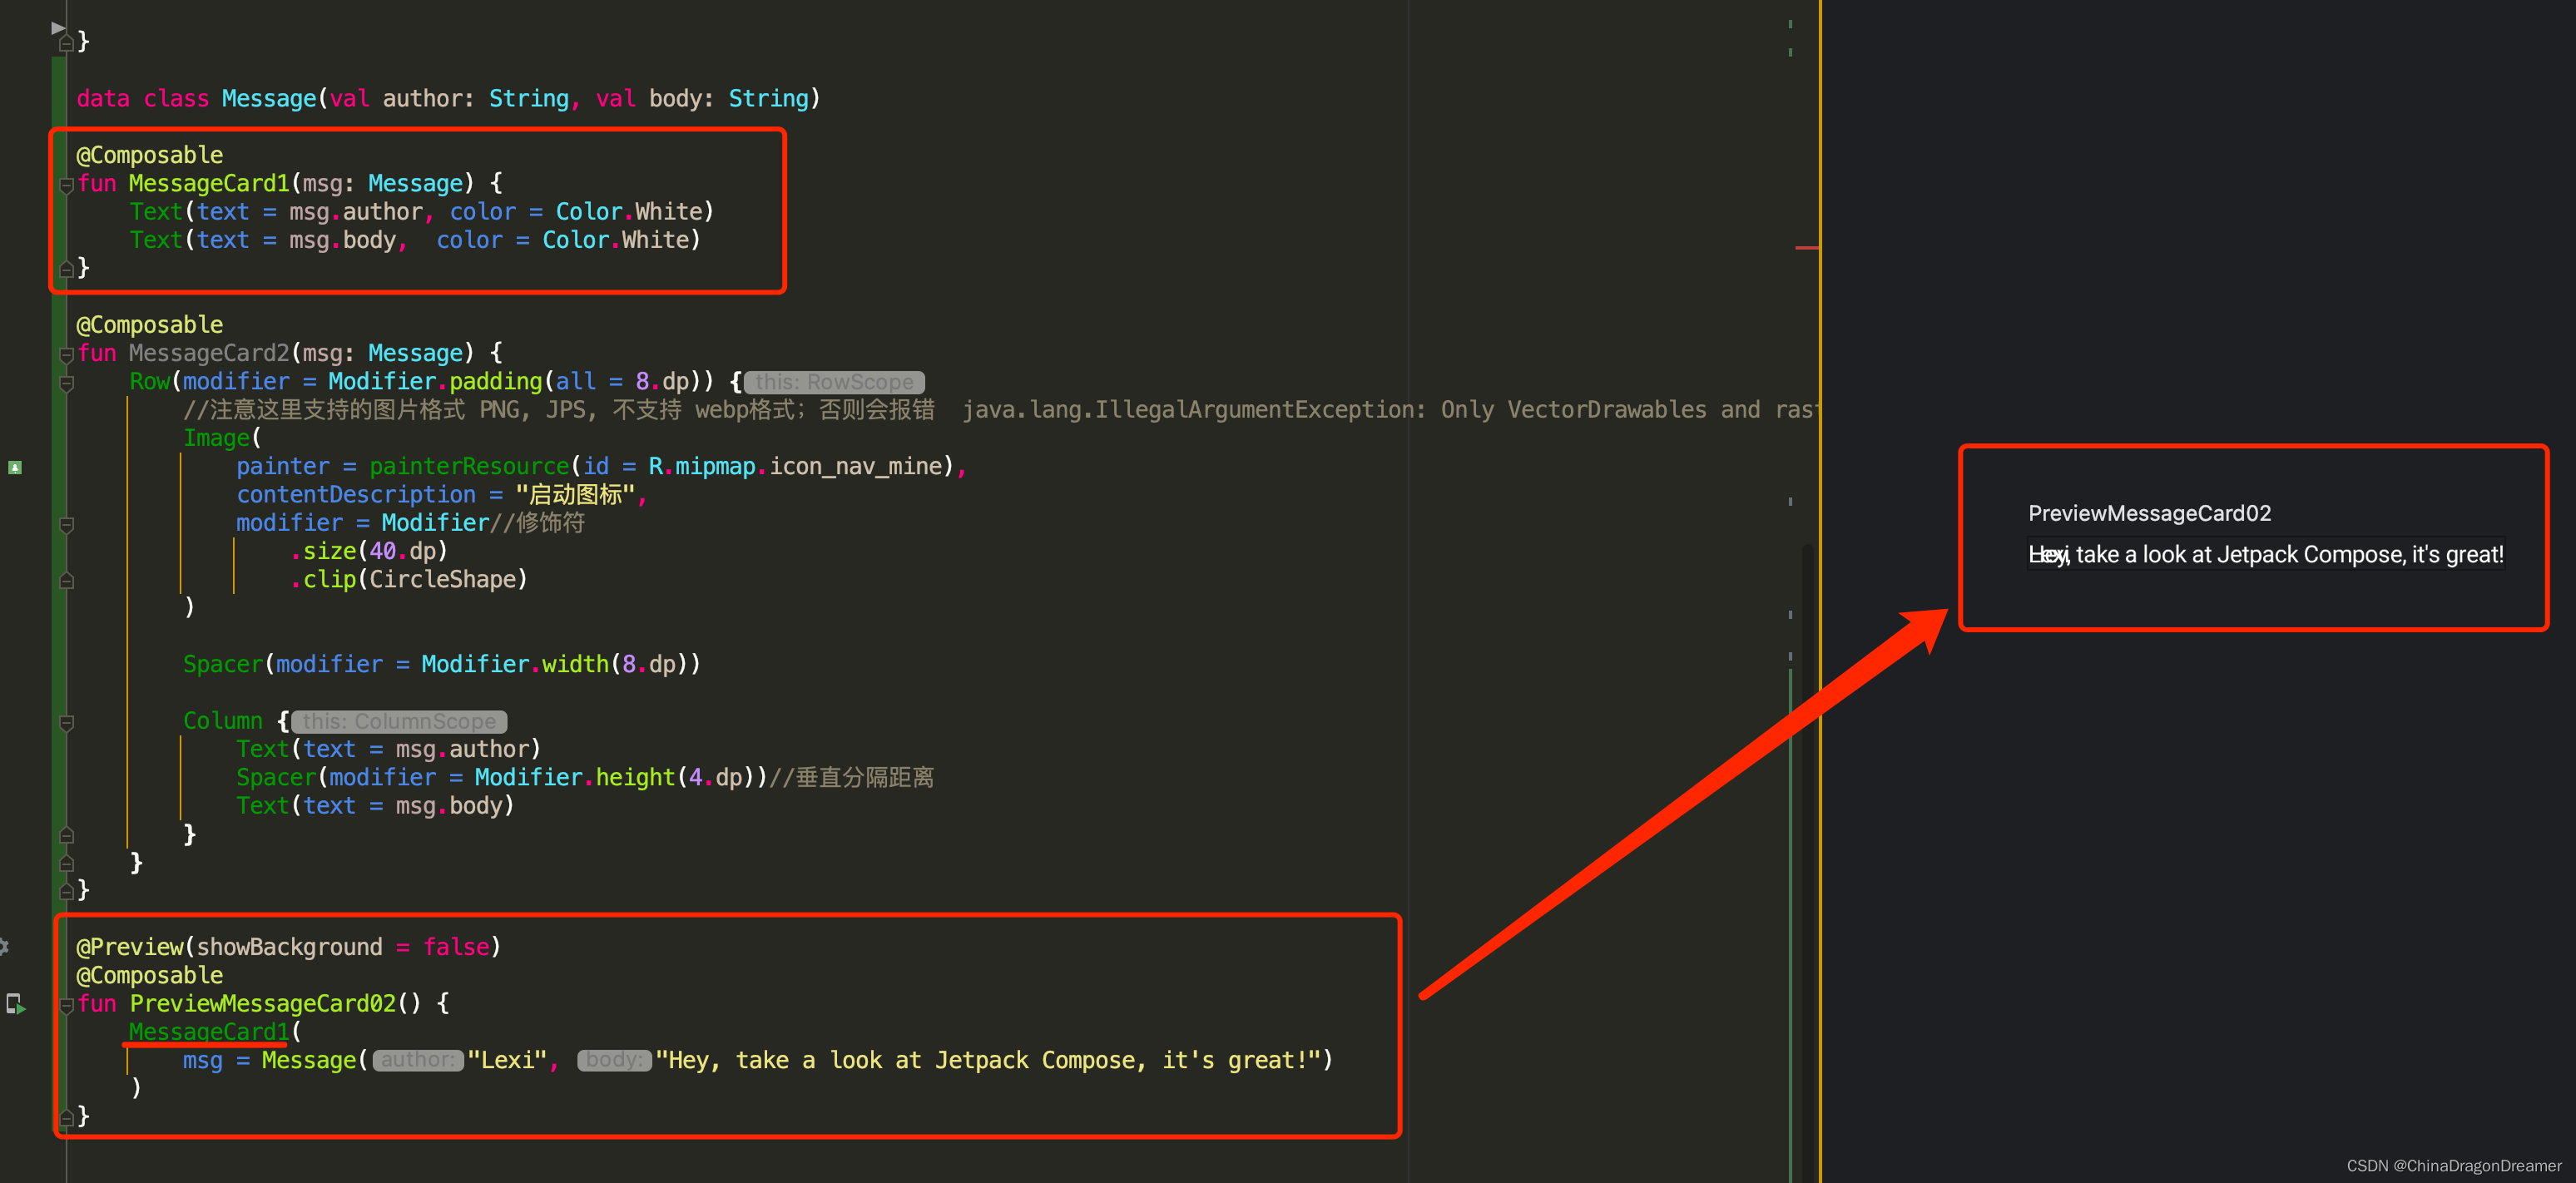The image size is (2576, 1183).
Task: Click the 'painterResource' function call
Action: [469, 466]
